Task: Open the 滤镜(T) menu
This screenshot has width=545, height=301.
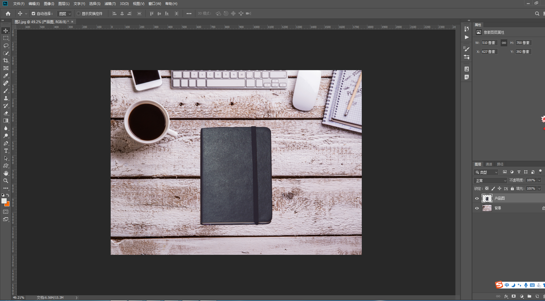Action: click(110, 4)
